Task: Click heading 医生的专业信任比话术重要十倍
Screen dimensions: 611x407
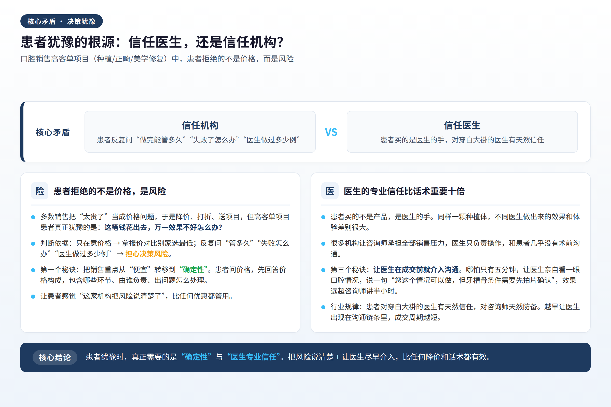Action: (x=404, y=191)
